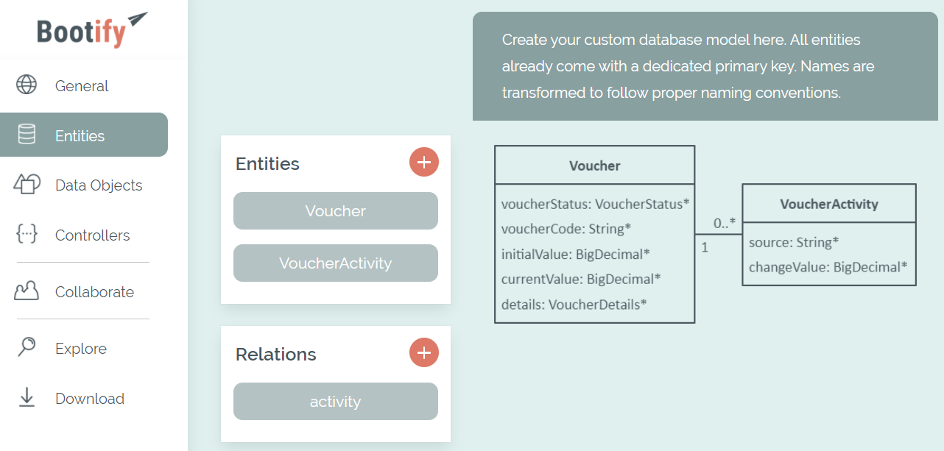Go to Data Objects section
The image size is (944, 451).
(x=99, y=185)
